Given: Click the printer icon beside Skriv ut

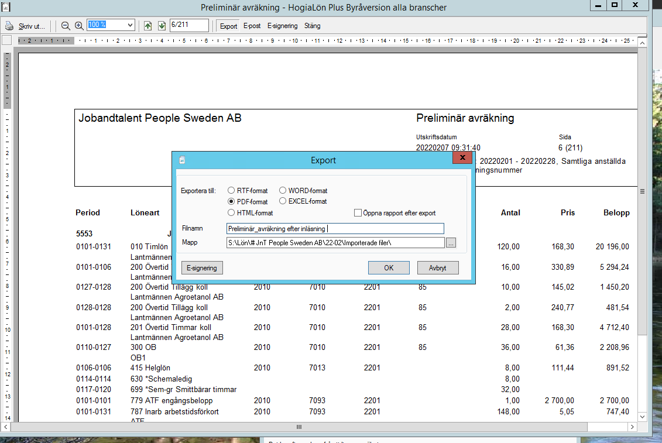Looking at the screenshot, I should point(9,26).
